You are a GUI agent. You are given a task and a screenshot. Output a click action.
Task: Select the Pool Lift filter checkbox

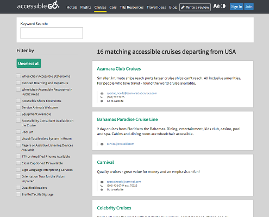tap(18, 131)
